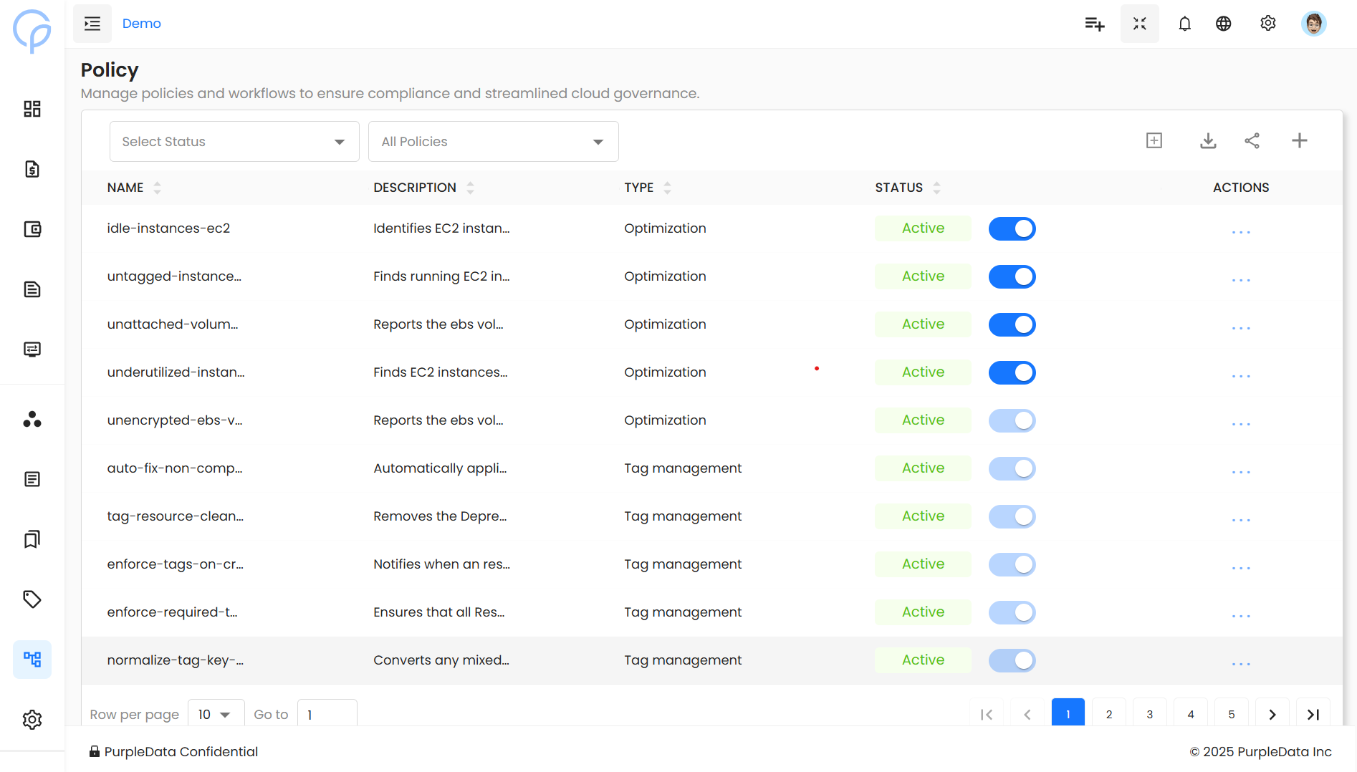Screen dimensions: 1357x772
Task: Open the Select Status dropdown
Action: [234, 142]
